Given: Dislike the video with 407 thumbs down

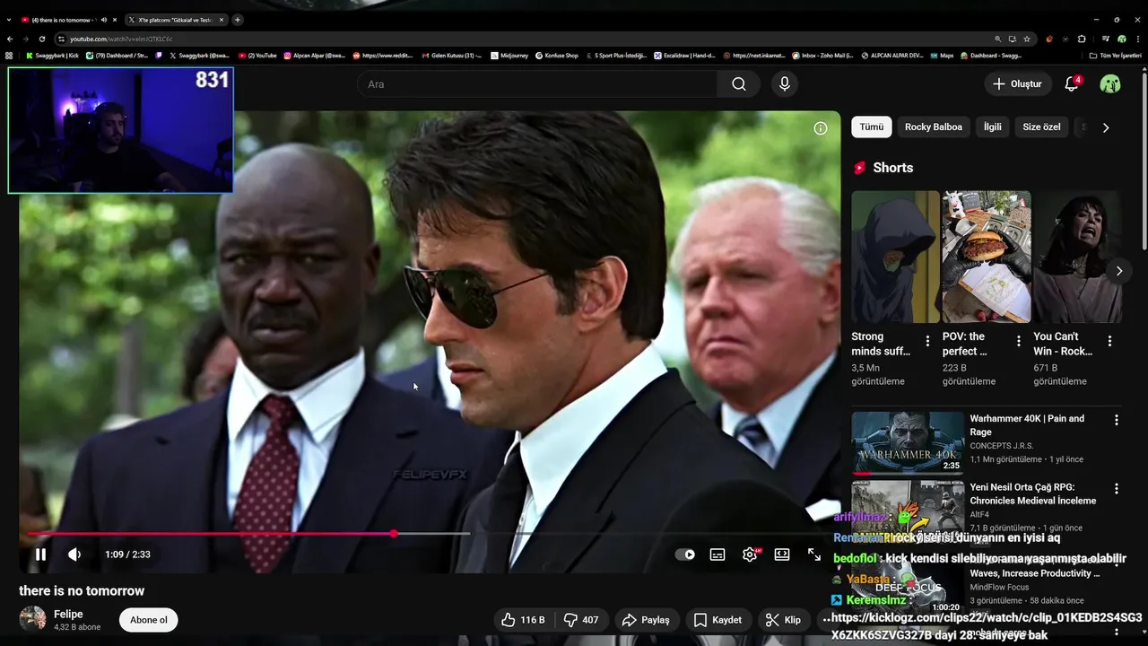Looking at the screenshot, I should click(x=581, y=620).
